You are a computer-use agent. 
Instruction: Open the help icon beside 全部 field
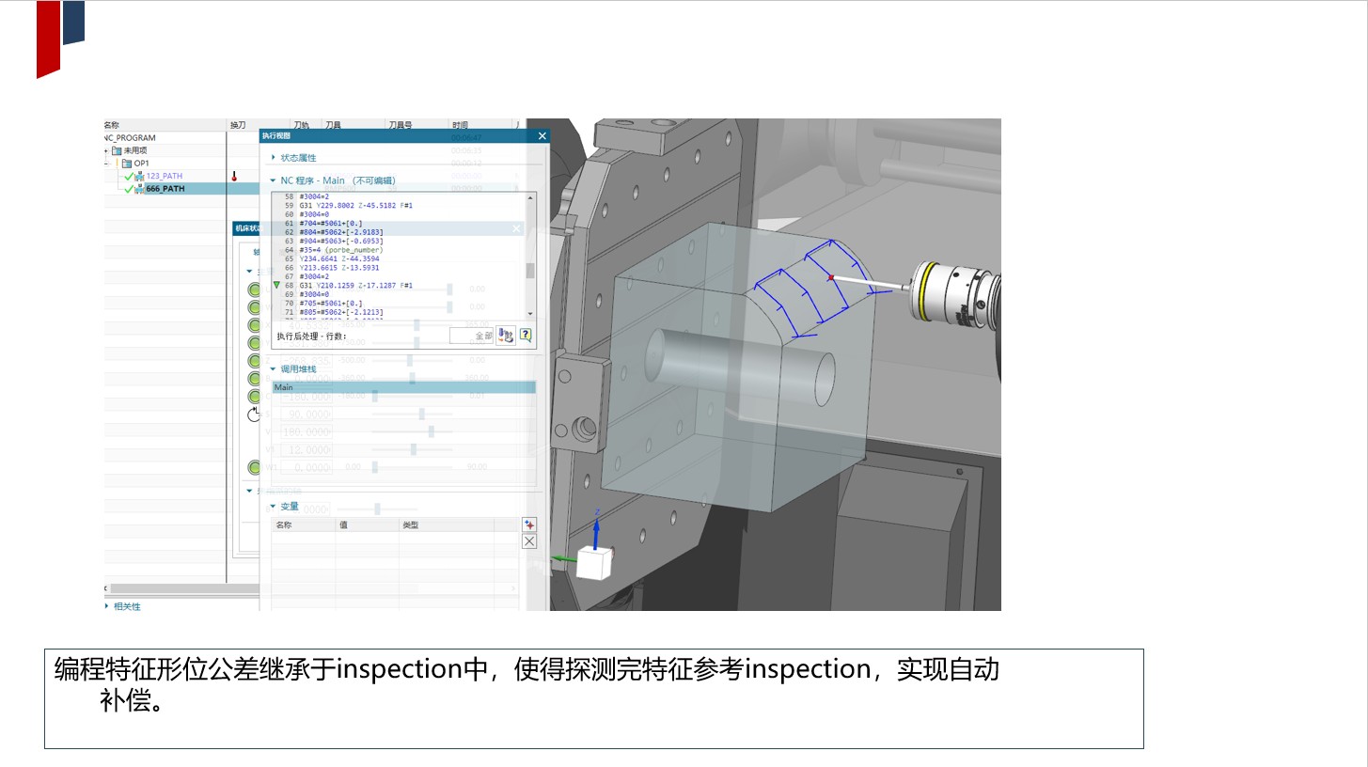click(x=526, y=335)
